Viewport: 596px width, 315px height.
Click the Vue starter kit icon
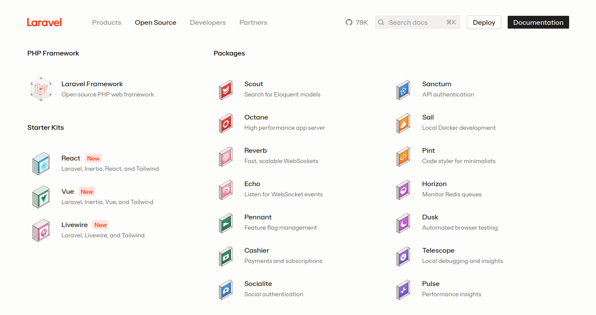click(41, 197)
